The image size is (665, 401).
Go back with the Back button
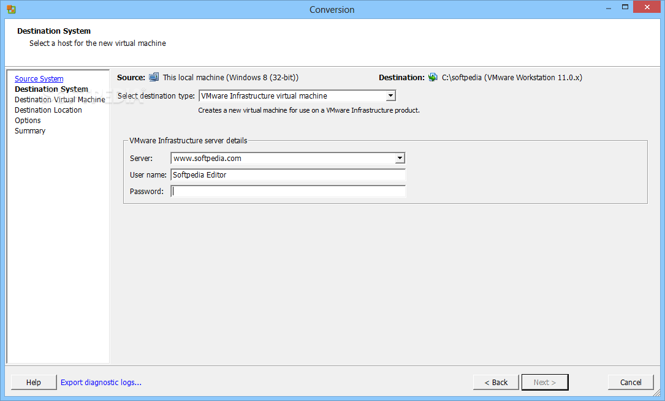click(496, 383)
